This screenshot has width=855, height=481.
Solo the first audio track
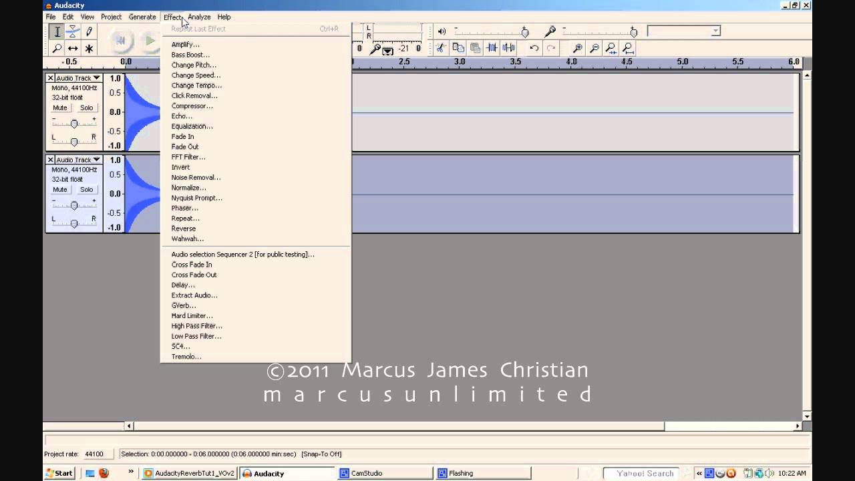pos(87,108)
